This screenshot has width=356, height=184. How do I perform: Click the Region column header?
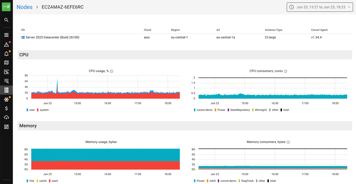(x=175, y=30)
